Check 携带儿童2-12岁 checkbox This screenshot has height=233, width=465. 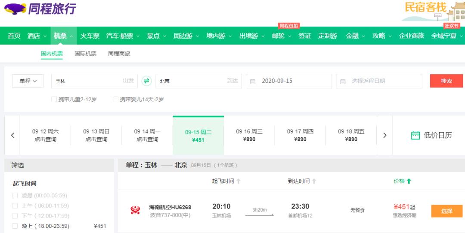[54, 100]
